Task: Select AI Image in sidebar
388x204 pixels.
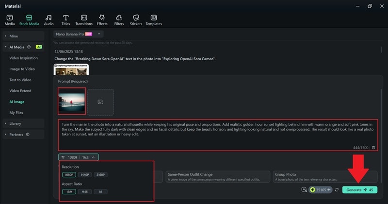Action: (17, 102)
